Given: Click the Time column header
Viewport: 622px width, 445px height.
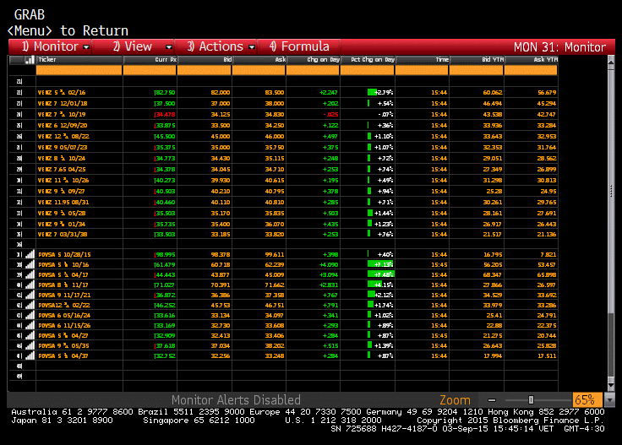Looking at the screenshot, I should (x=422, y=60).
